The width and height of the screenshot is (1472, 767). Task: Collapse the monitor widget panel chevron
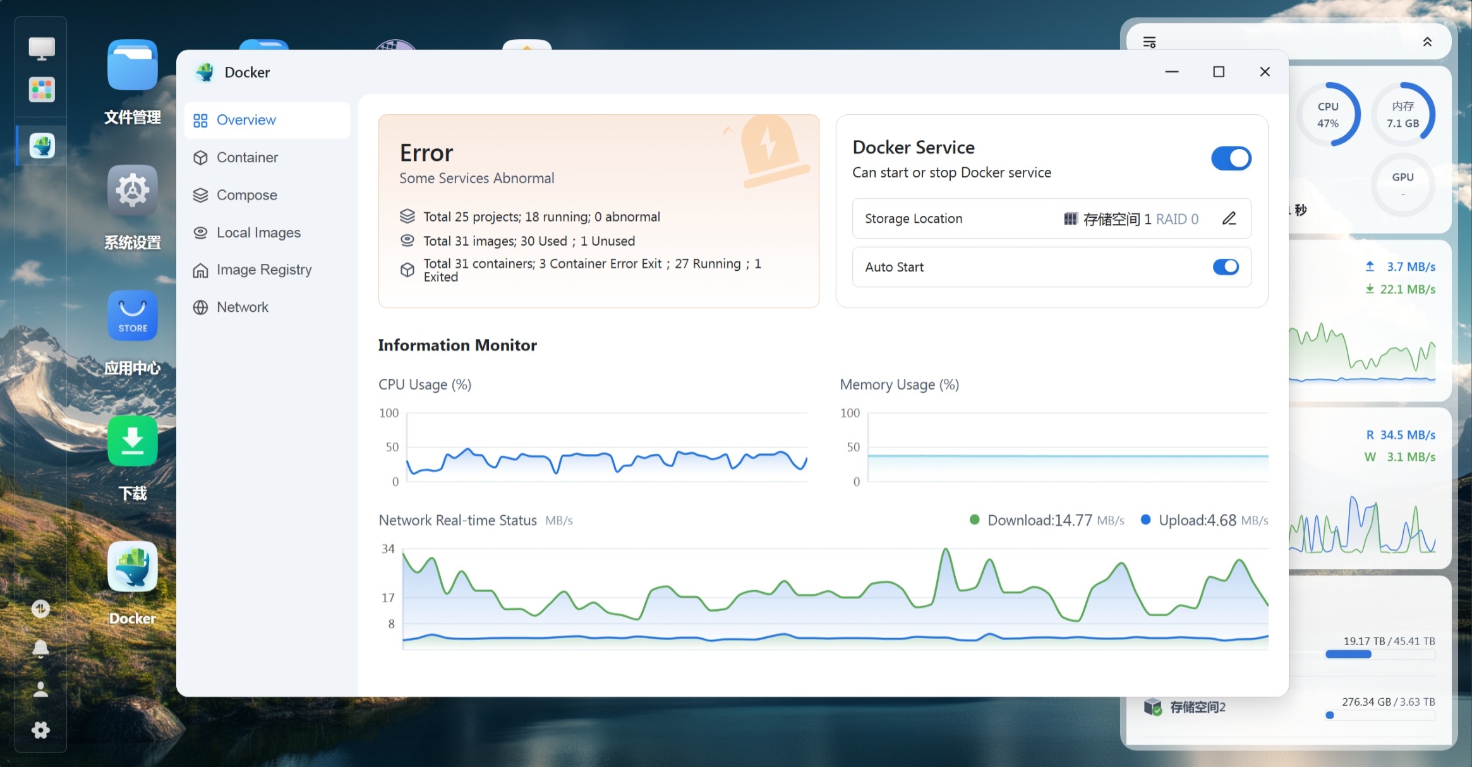click(x=1427, y=42)
